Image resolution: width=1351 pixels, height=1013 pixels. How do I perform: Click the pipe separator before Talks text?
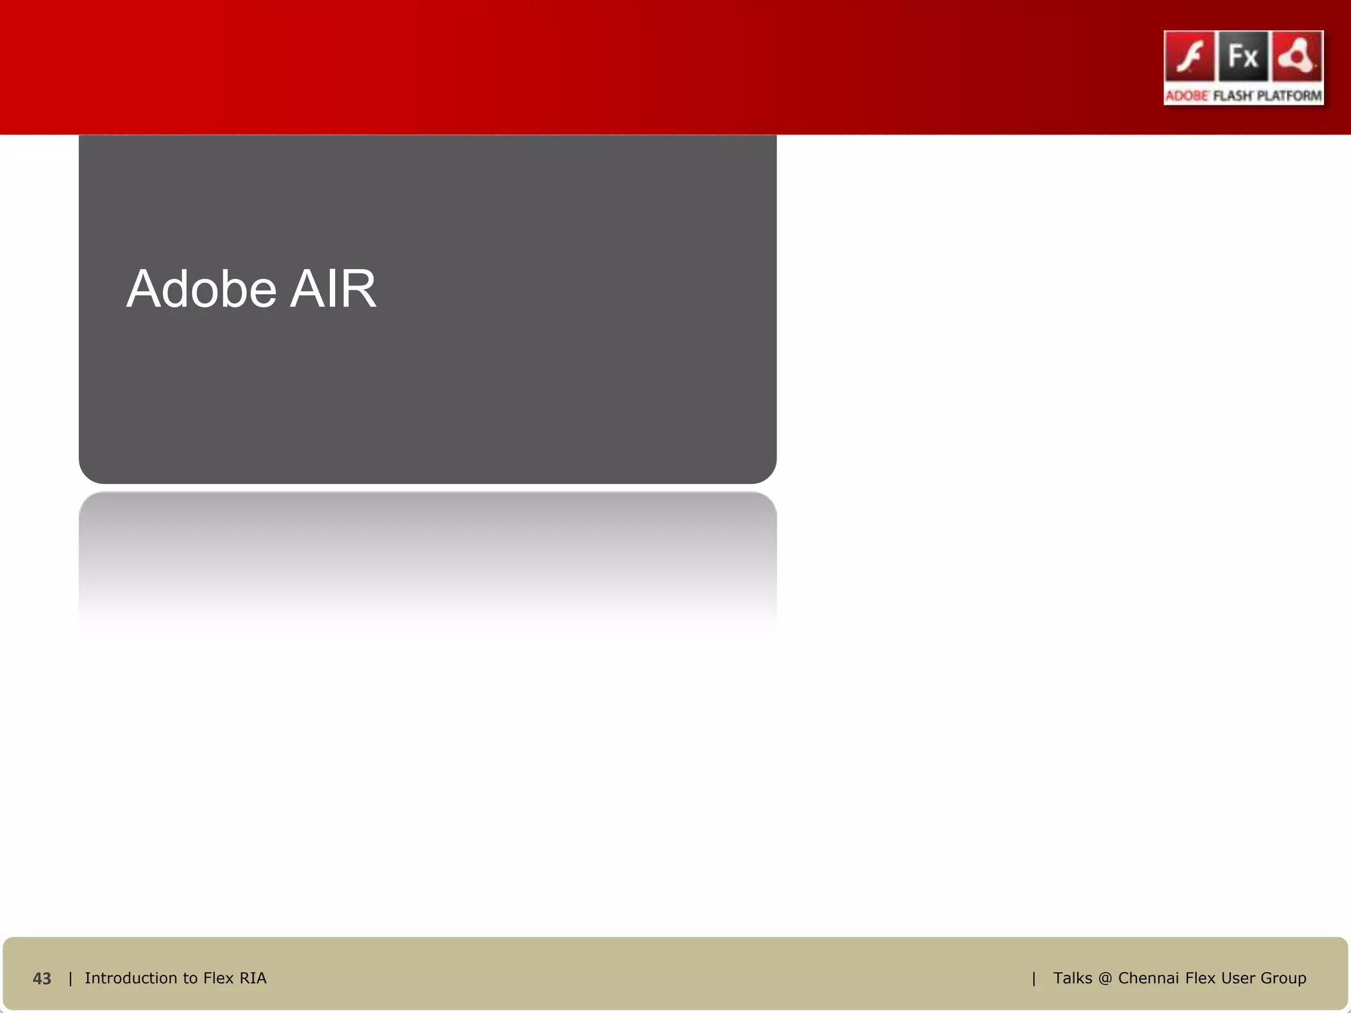[x=1034, y=978]
